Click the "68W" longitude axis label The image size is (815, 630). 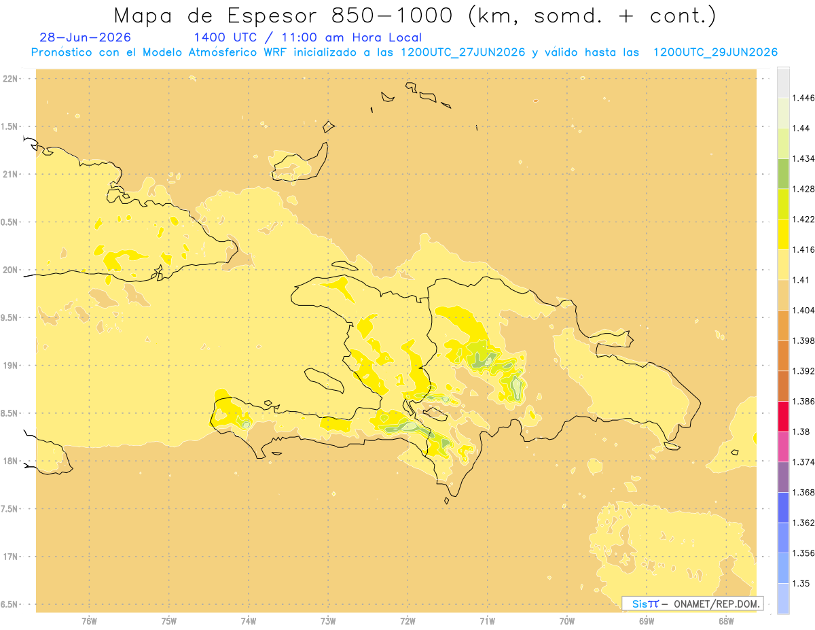click(x=726, y=621)
